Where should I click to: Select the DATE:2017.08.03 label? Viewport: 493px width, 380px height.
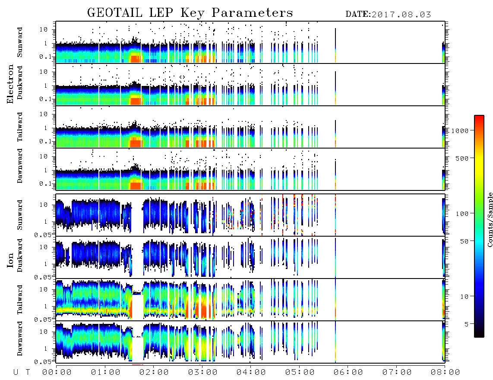pos(388,15)
